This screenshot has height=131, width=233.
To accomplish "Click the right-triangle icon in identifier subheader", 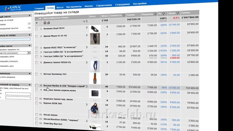I will coord(87,21).
